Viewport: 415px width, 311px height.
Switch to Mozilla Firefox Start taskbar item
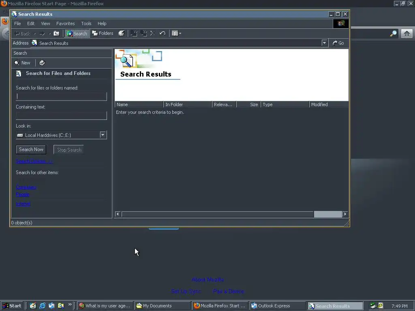tap(220, 306)
